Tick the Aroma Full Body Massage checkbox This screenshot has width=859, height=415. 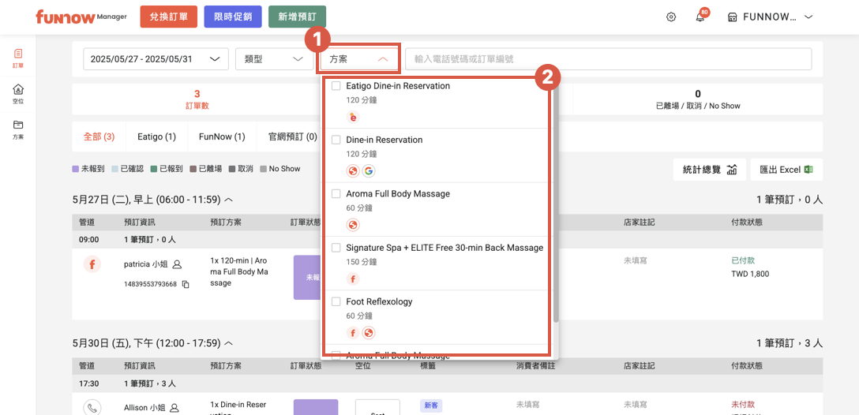[x=336, y=194]
